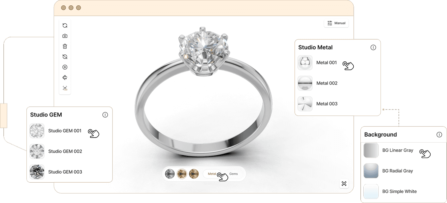Click the trash delete icon
This screenshot has height=203, width=447.
click(65, 46)
